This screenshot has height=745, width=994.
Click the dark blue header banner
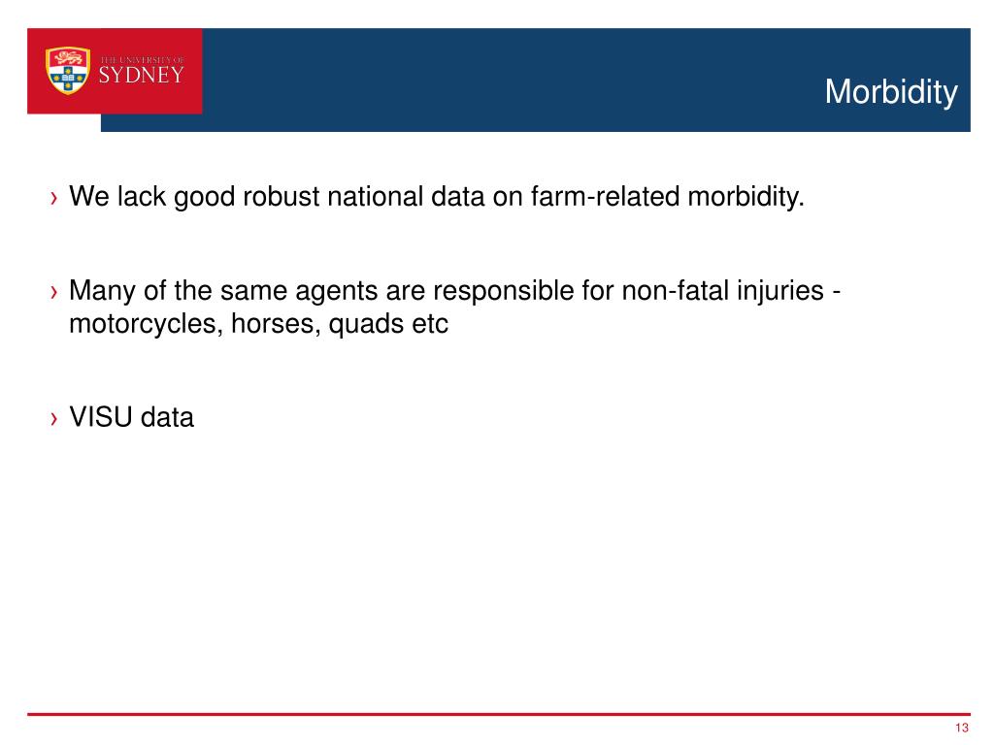[585, 80]
